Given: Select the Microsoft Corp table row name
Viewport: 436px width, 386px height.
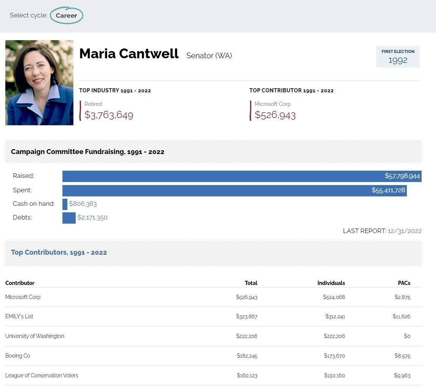Looking at the screenshot, I should point(23,297).
